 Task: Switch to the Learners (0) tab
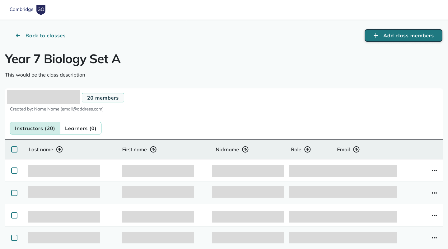tap(81, 128)
